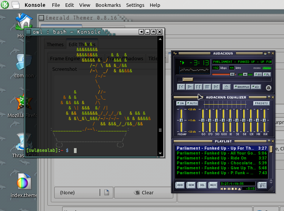The image size is (284, 211).
Task: Open the index.theme file icon
Action: (24, 182)
